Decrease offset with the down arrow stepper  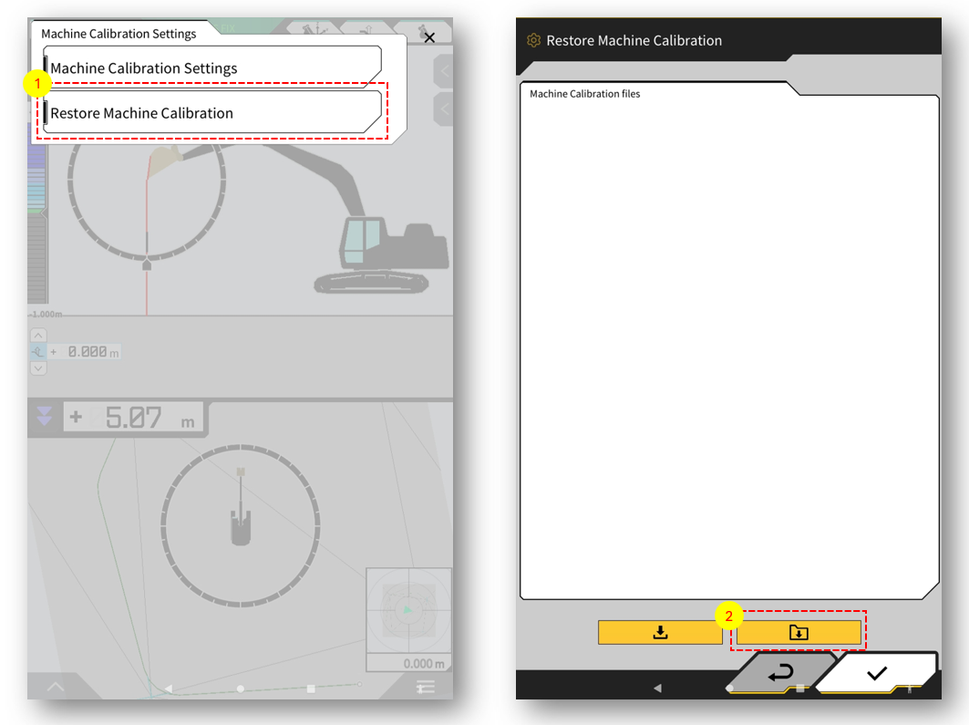(x=38, y=368)
